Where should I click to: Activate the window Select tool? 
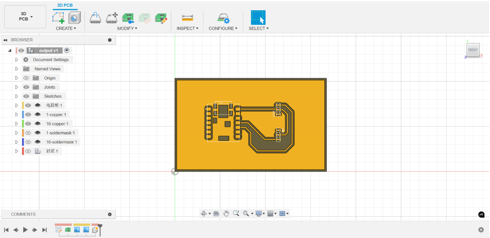pos(258,18)
